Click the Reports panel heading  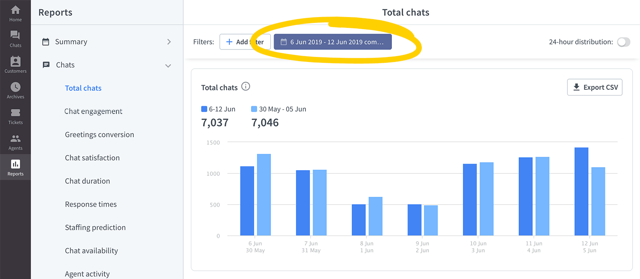tap(55, 12)
